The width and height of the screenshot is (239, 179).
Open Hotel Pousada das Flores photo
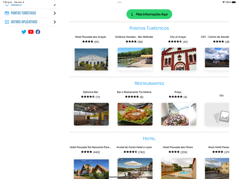tap(179, 168)
